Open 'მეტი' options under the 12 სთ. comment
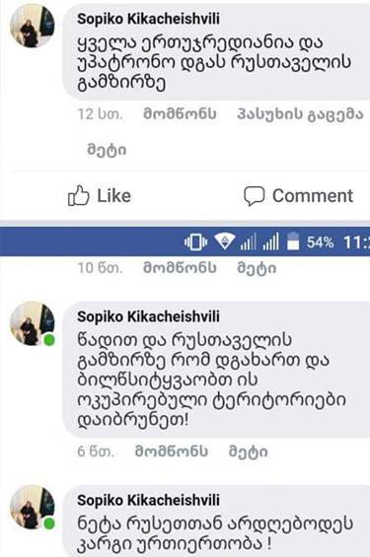Viewport: 370px width, 557px height. pos(107,150)
